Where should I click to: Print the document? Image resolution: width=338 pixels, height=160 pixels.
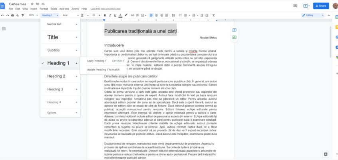pyautogui.click(x=12, y=15)
